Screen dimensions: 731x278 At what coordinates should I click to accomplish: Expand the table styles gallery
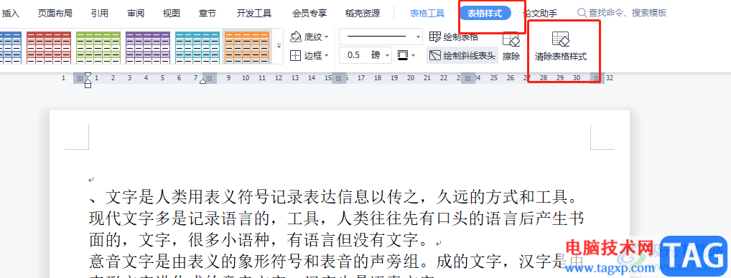[x=279, y=46]
